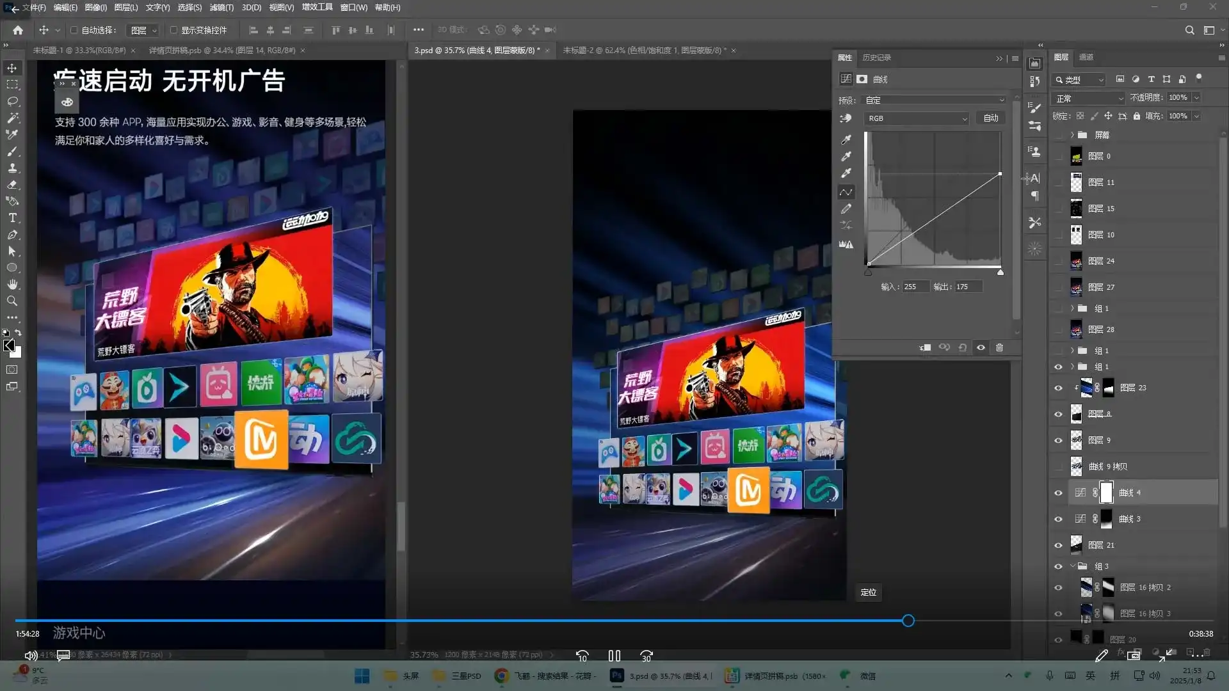
Task: Enable the 自动选择 checkbox
Action: pyautogui.click(x=74, y=30)
